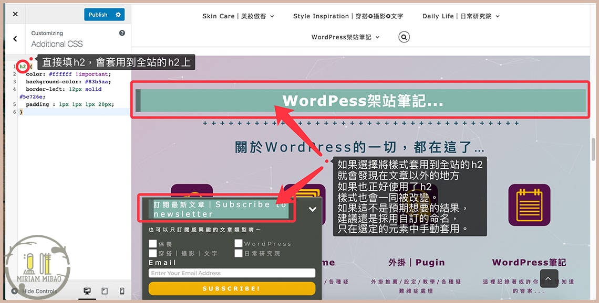
Task: Switch to tablet preview icon
Action: tap(104, 291)
